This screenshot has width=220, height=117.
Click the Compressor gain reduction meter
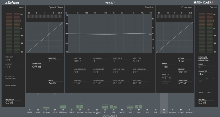175,16
